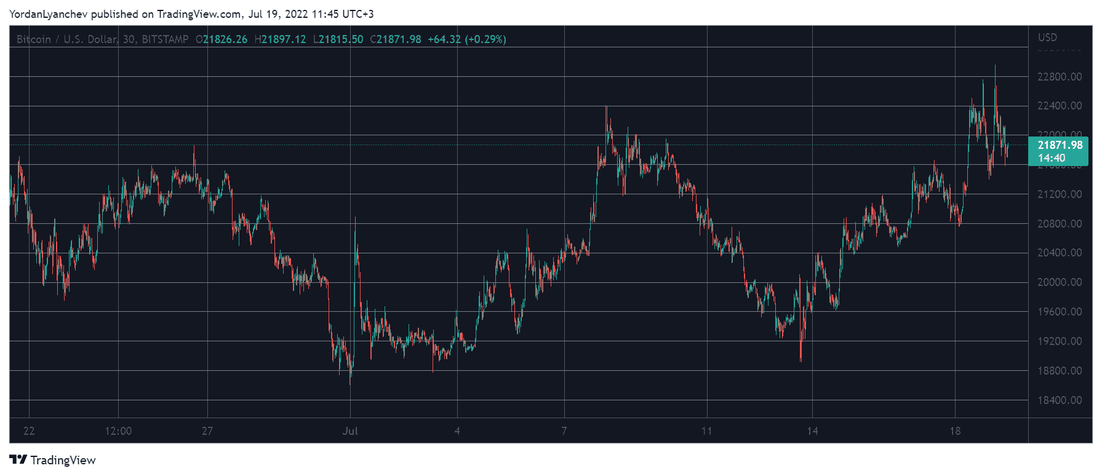Click the '12:00' label on time axis
This screenshot has width=1102, height=476.
click(x=118, y=431)
